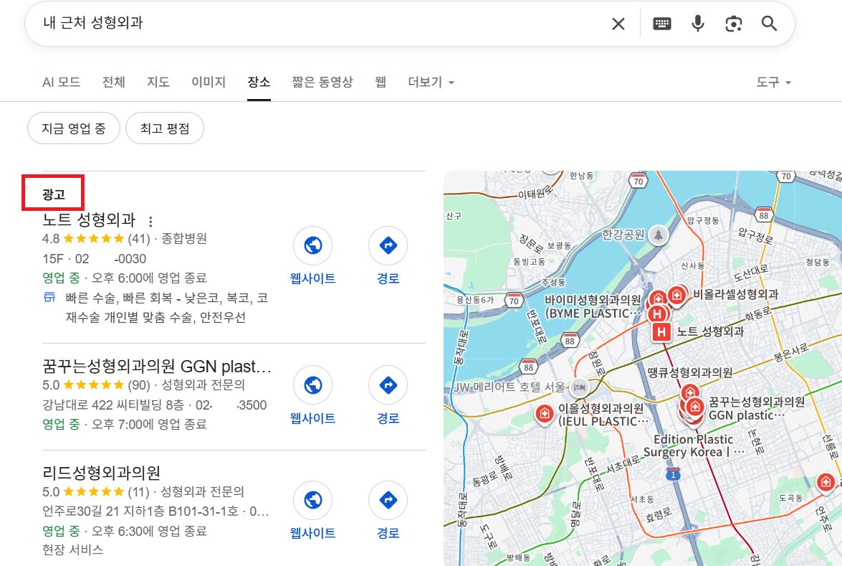Click the 땡큐성형외과의원 label on map
842x566 pixels.
(x=690, y=372)
